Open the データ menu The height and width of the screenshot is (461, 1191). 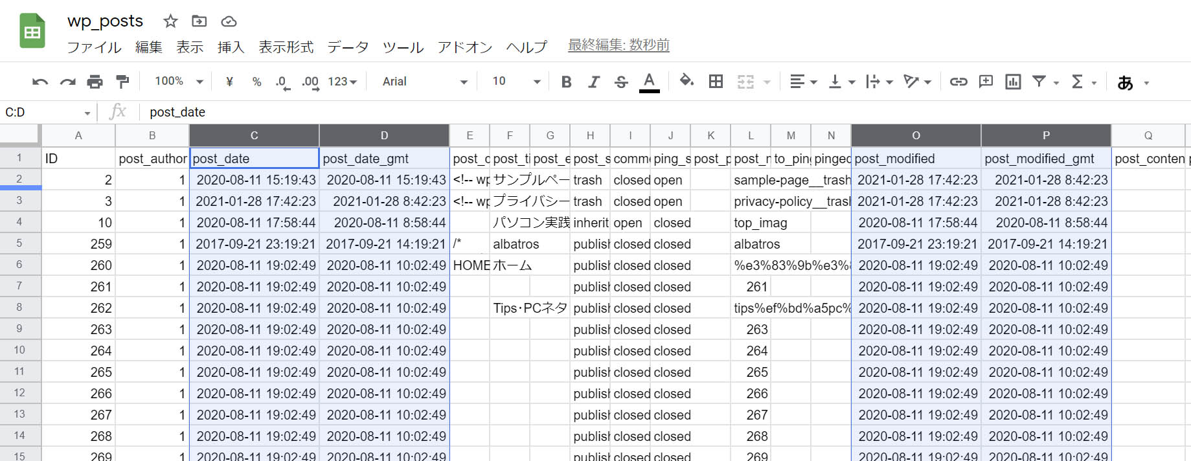pos(348,47)
